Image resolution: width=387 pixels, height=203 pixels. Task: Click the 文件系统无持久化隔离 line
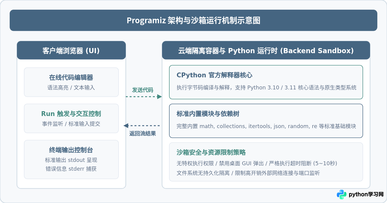(248, 173)
